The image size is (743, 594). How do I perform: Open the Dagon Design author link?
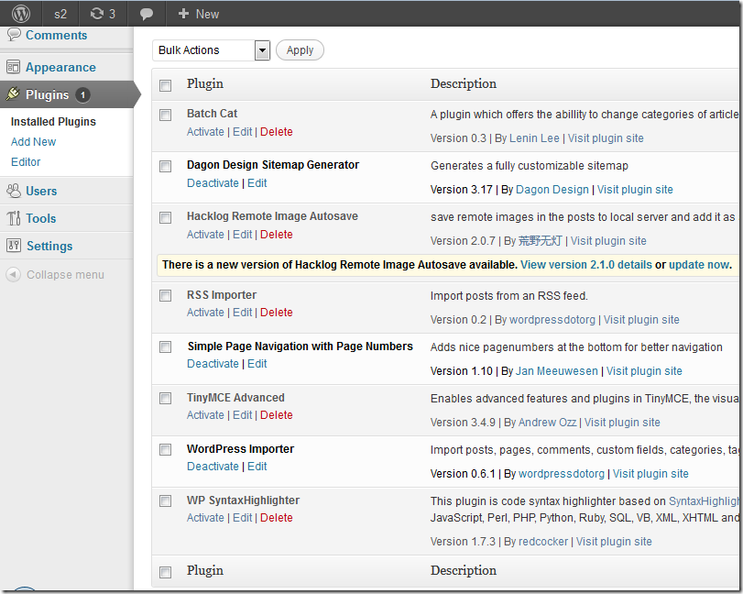point(552,190)
